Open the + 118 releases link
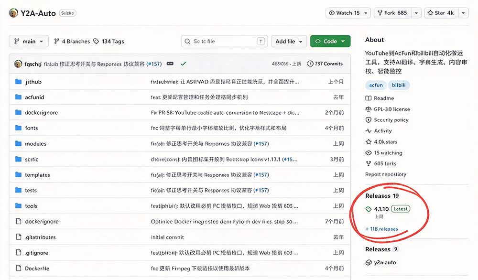The width and height of the screenshot is (478, 280). click(x=381, y=229)
